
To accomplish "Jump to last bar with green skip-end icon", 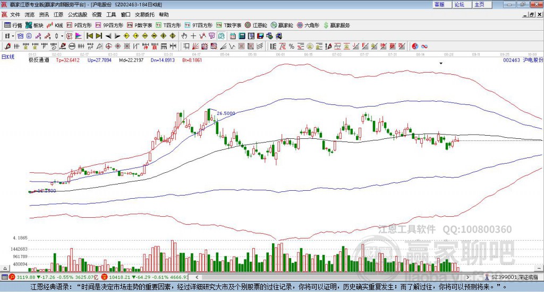I will [99, 36].
